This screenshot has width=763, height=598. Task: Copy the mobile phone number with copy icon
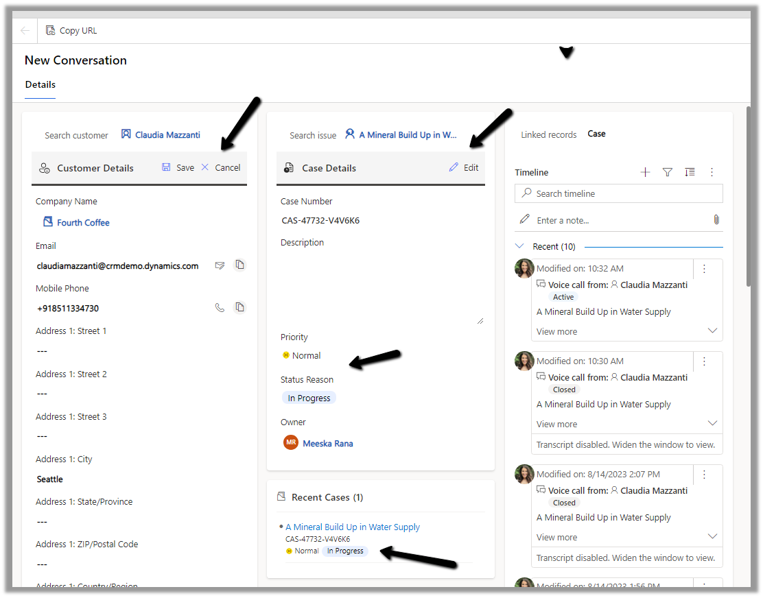tap(239, 308)
